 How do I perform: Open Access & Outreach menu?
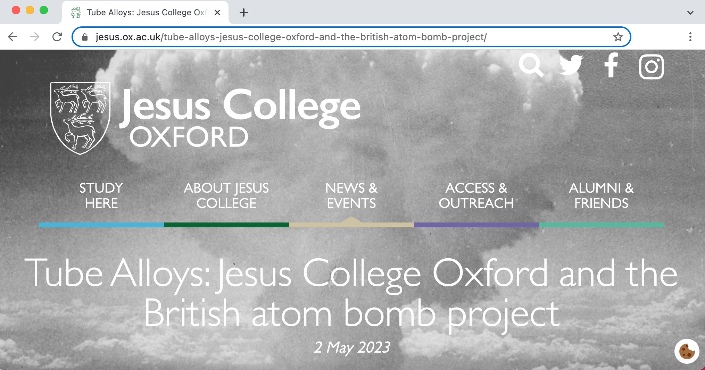(476, 195)
